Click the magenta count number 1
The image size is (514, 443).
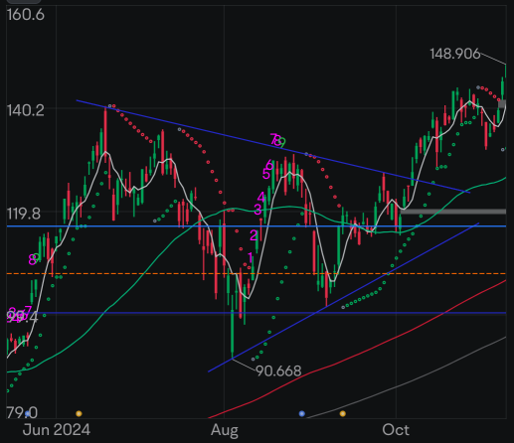pyautogui.click(x=251, y=257)
